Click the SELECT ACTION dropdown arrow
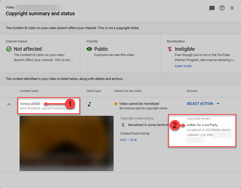Screen dimensions: 241x188 pyautogui.click(x=218, y=104)
